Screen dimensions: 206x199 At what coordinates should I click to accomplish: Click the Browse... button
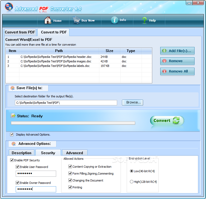(133, 102)
